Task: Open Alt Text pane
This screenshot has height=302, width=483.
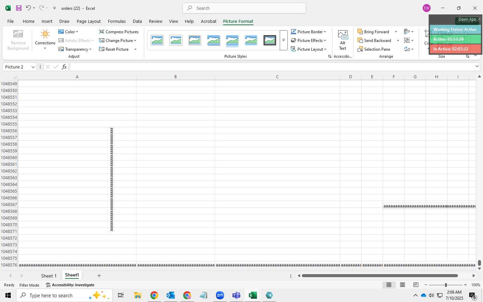Action: point(342,40)
